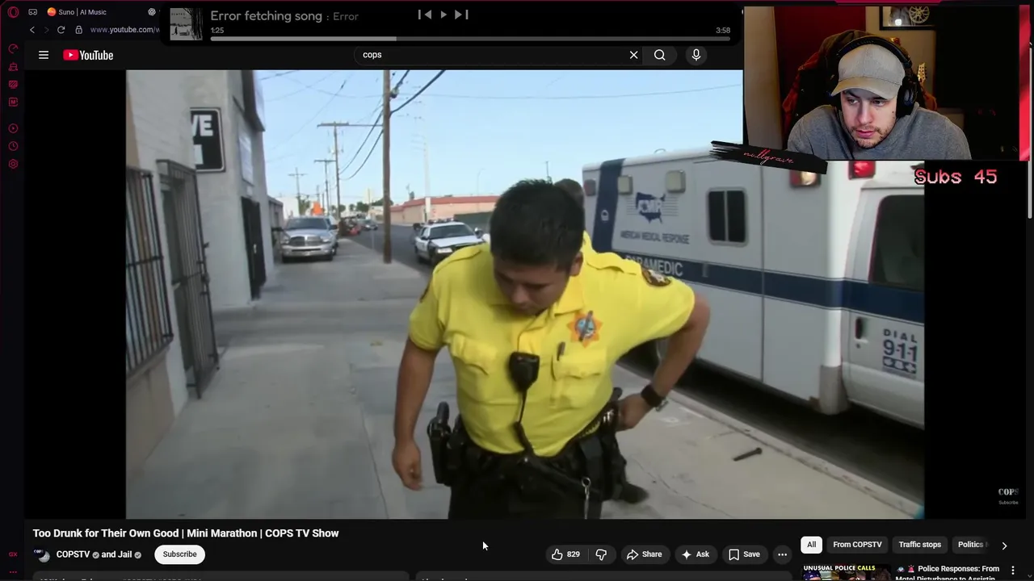Skip to next song in music overlay
The image size is (1034, 581).
coord(461,15)
